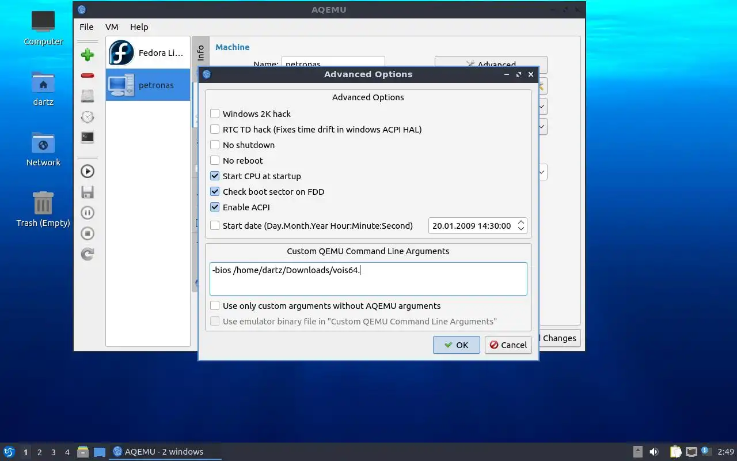Click the hard disk icon in AQEMU toolbar

[88, 96]
